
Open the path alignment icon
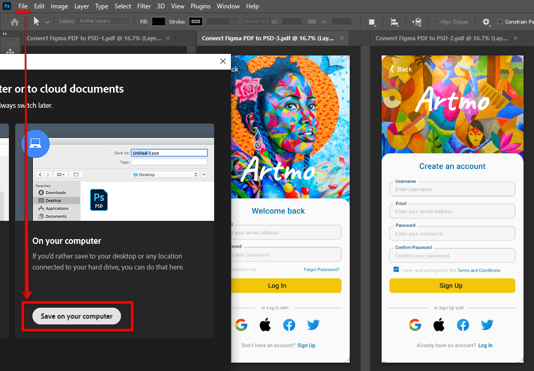(x=395, y=22)
